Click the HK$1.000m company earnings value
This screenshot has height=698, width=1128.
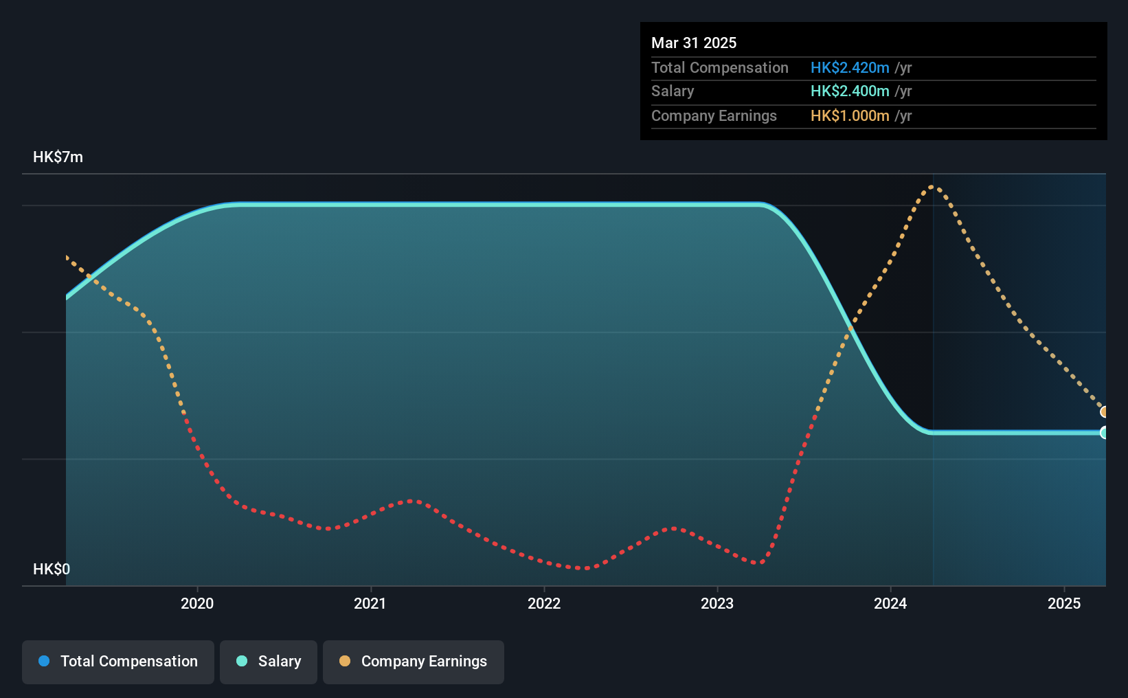850,115
